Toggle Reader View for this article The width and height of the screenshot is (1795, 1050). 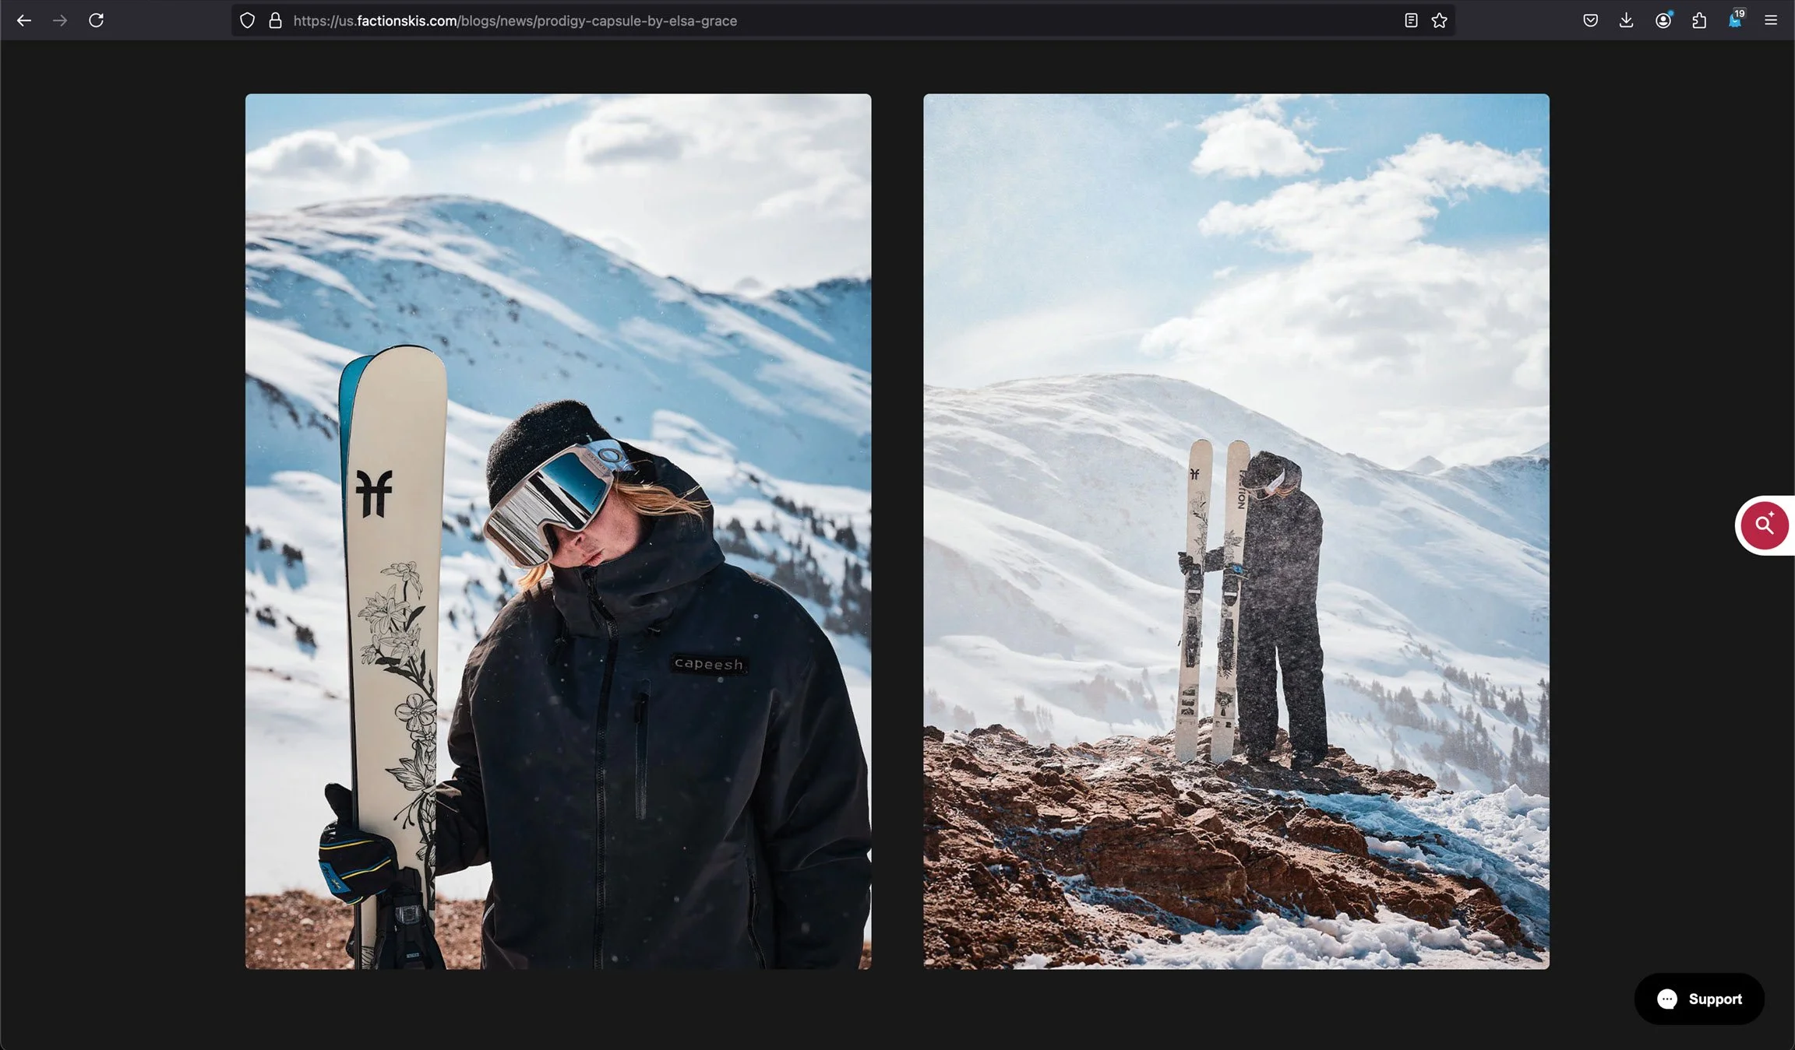click(1410, 21)
